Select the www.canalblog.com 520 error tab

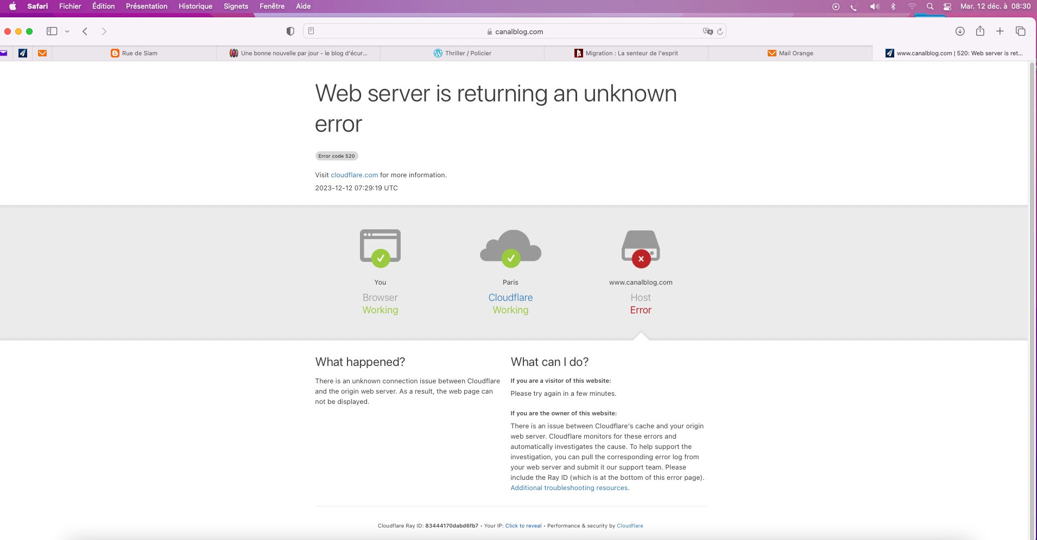pyautogui.click(x=954, y=53)
